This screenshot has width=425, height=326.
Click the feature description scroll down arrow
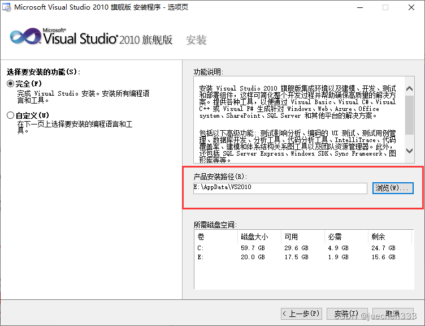409,151
